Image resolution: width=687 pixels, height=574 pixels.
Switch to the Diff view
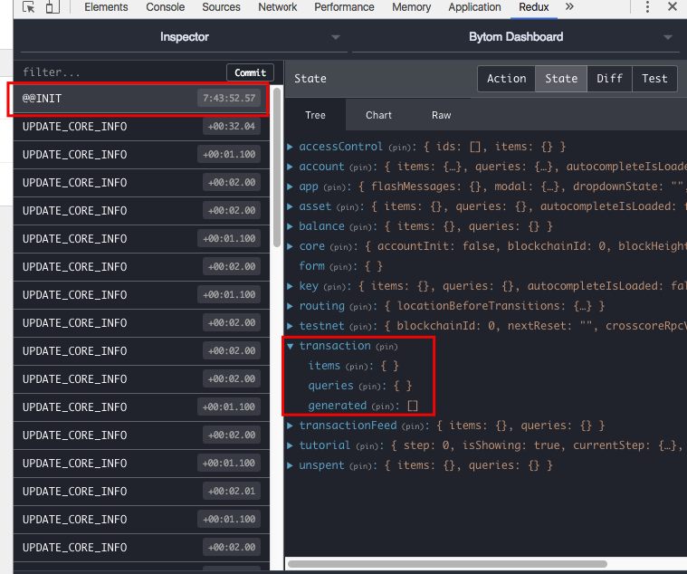[609, 79]
